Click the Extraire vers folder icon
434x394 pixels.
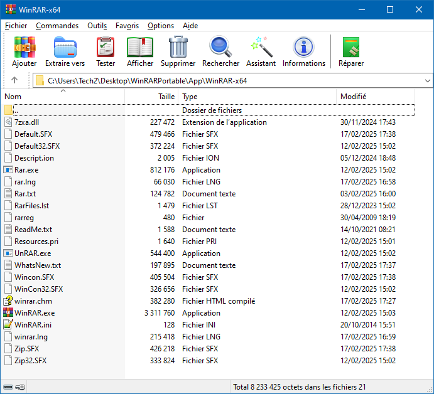point(65,47)
